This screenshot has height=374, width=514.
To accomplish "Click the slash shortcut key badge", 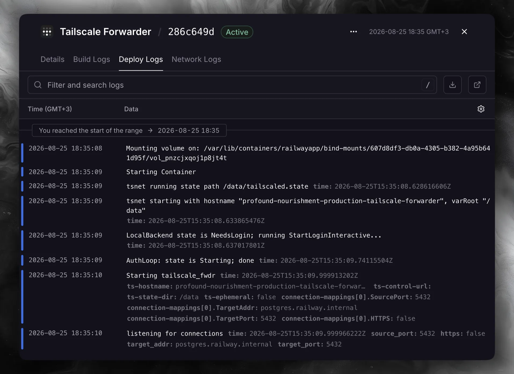I will point(428,85).
